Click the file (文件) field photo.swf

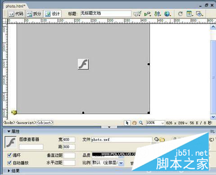pyautogui.click(x=121, y=140)
